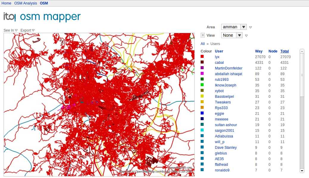The width and height of the screenshot is (309, 178).
Task: Sort table by Node column
Action: [x=273, y=51]
